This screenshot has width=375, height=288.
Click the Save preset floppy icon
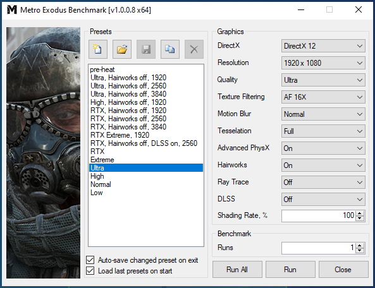click(x=146, y=49)
